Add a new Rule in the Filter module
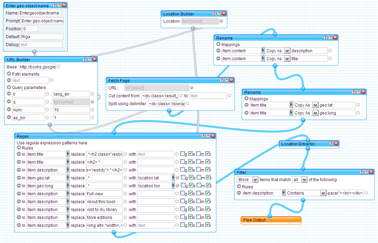The width and height of the screenshot is (378, 243). click(239, 186)
